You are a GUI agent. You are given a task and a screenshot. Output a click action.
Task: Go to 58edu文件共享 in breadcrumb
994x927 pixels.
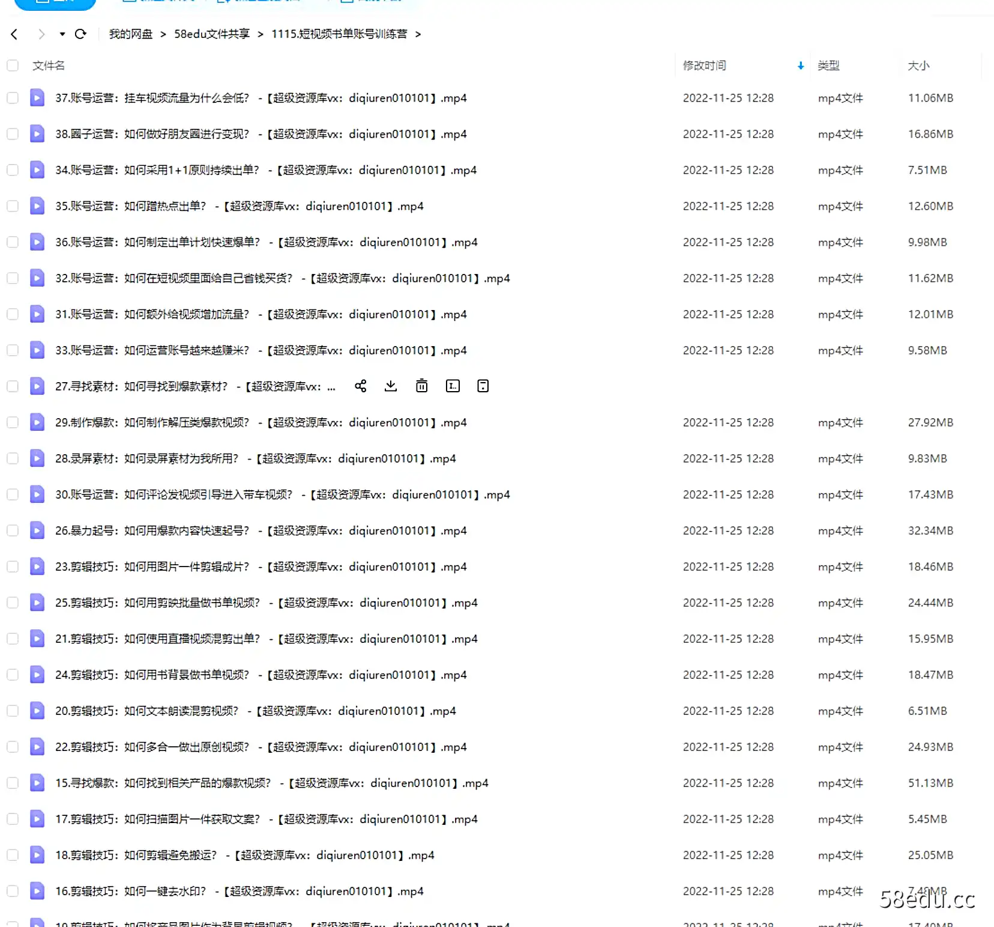click(x=212, y=34)
